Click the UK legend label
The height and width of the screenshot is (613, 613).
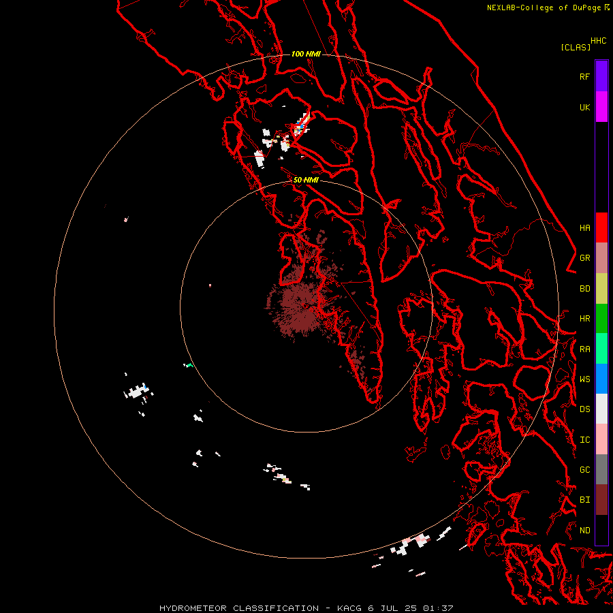click(x=584, y=107)
